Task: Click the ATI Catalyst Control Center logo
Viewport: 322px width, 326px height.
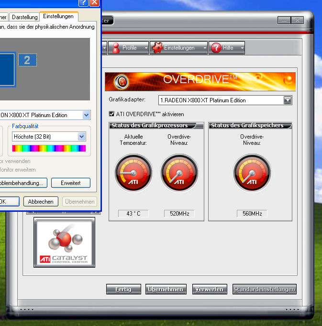Action: click(x=64, y=242)
